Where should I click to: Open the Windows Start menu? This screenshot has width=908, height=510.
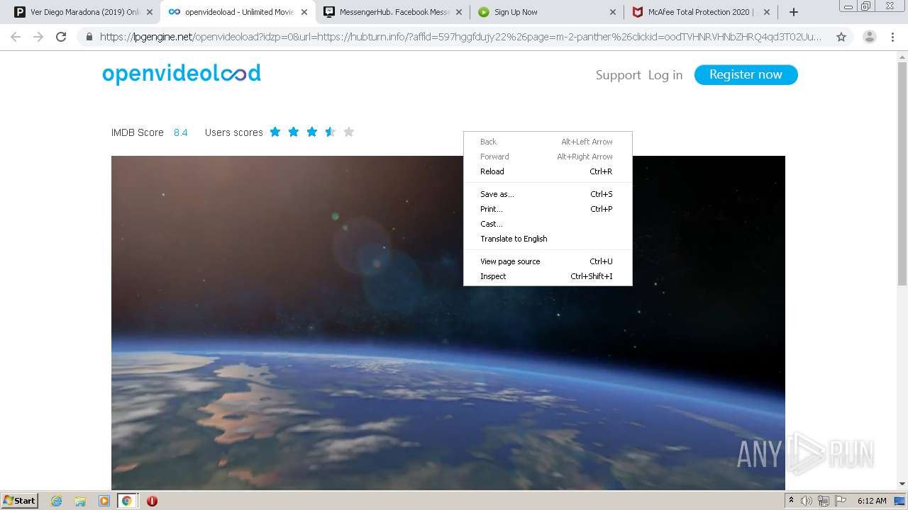(19, 501)
